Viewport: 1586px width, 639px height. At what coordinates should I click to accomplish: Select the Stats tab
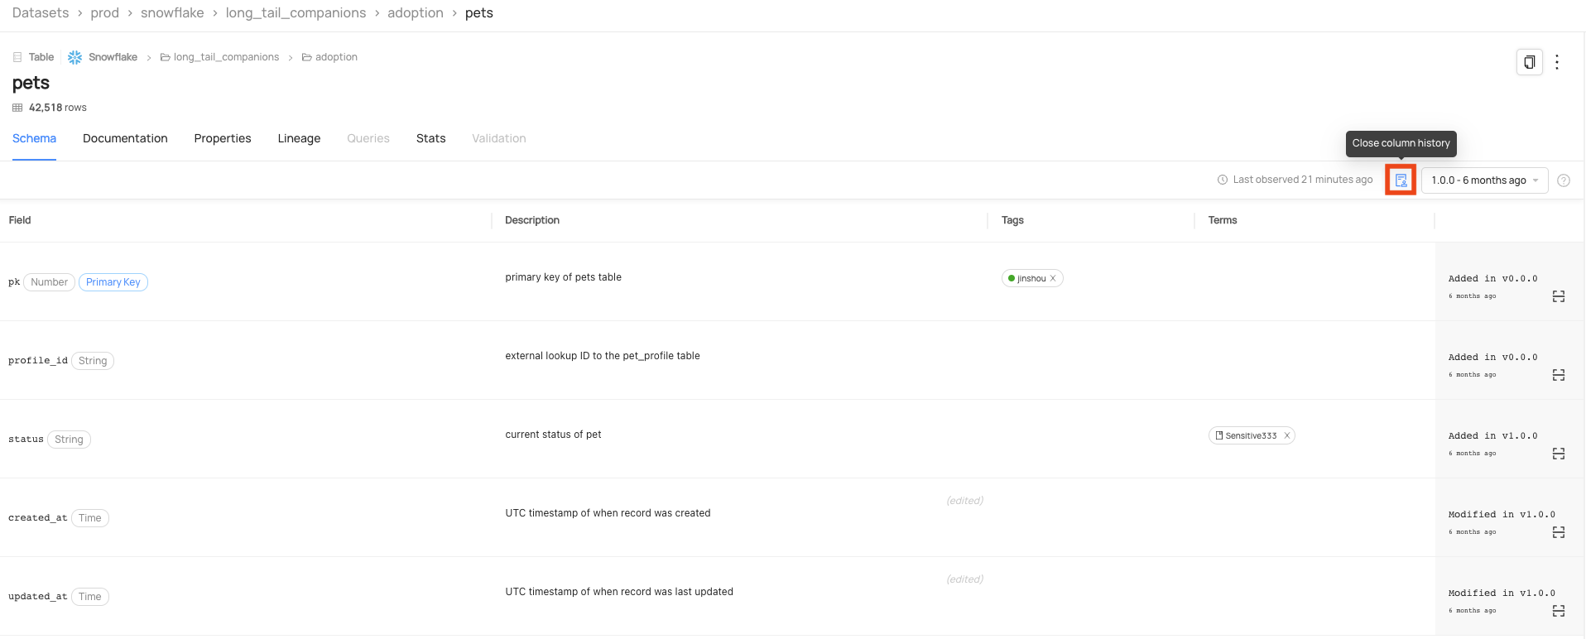point(430,138)
